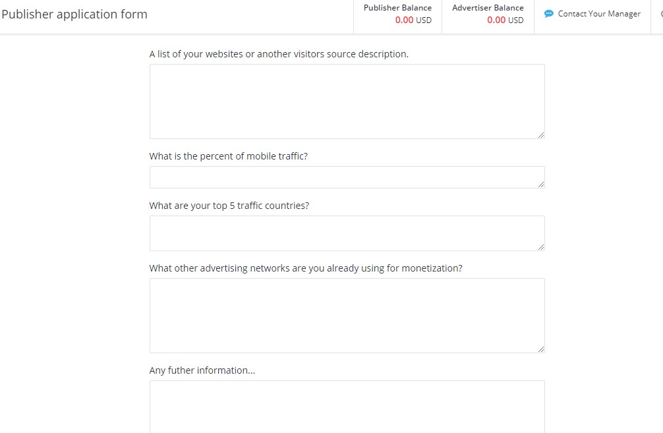
Task: Click the Publisher application form page title
Action: point(74,14)
